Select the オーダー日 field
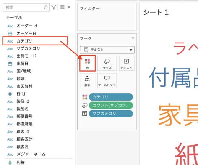This screenshot has width=198, height=165. click(x=26, y=33)
